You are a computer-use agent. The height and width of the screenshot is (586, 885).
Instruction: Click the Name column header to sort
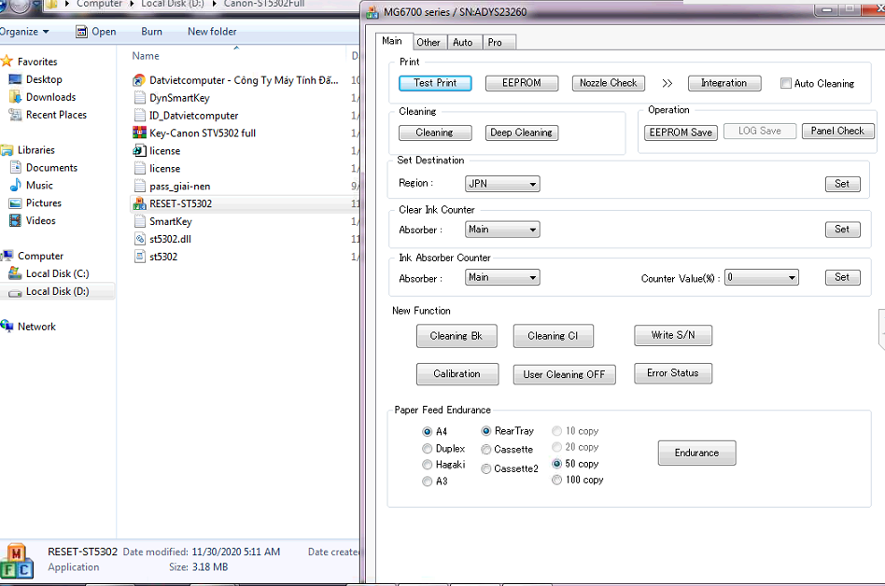[146, 56]
